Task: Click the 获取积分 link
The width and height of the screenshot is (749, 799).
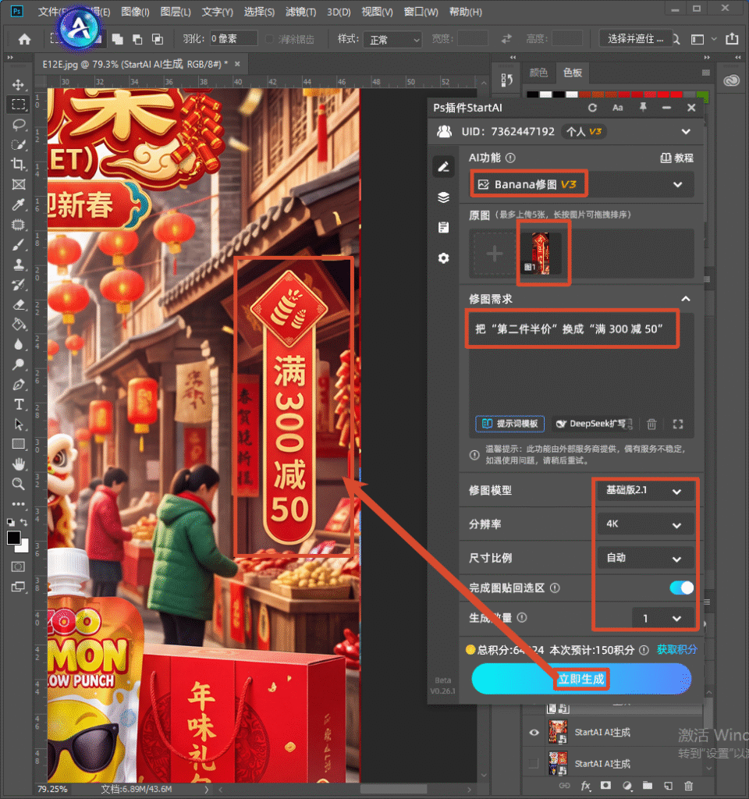Action: [676, 649]
